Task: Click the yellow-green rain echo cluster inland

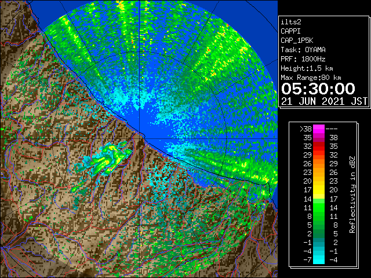Action: pyautogui.click(x=107, y=159)
